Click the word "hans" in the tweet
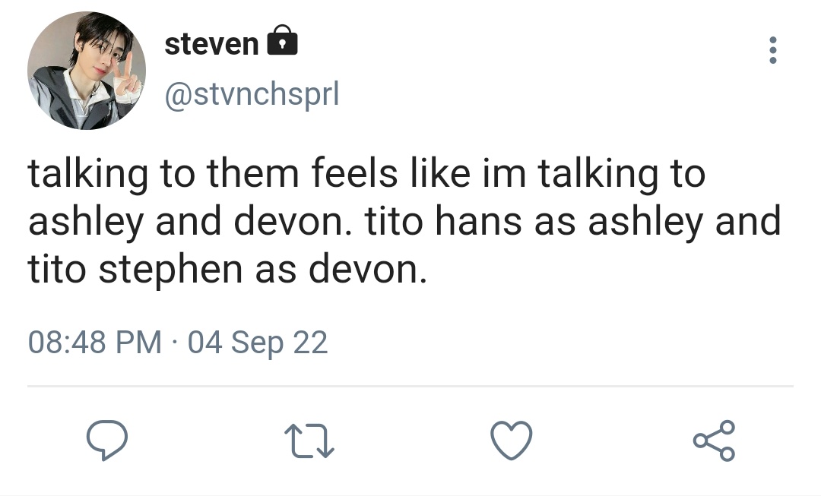821x496 pixels. point(478,221)
